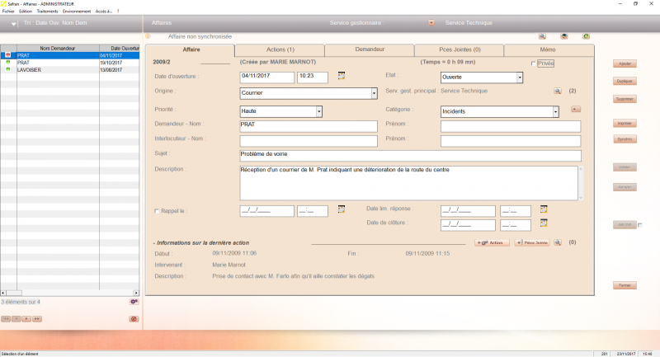Click green refresh icon above tabs
This screenshot has height=357, width=660.
586,36
